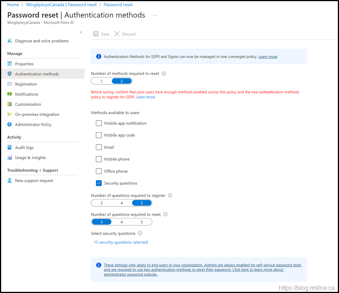
Task: Open the ellipsis more options menu
Action: pyautogui.click(x=155, y=16)
